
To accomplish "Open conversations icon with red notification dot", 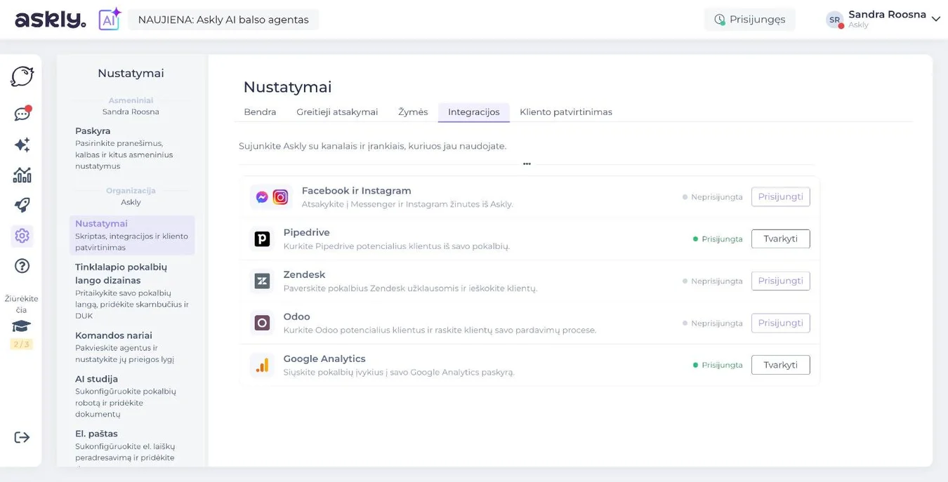I will (x=22, y=114).
